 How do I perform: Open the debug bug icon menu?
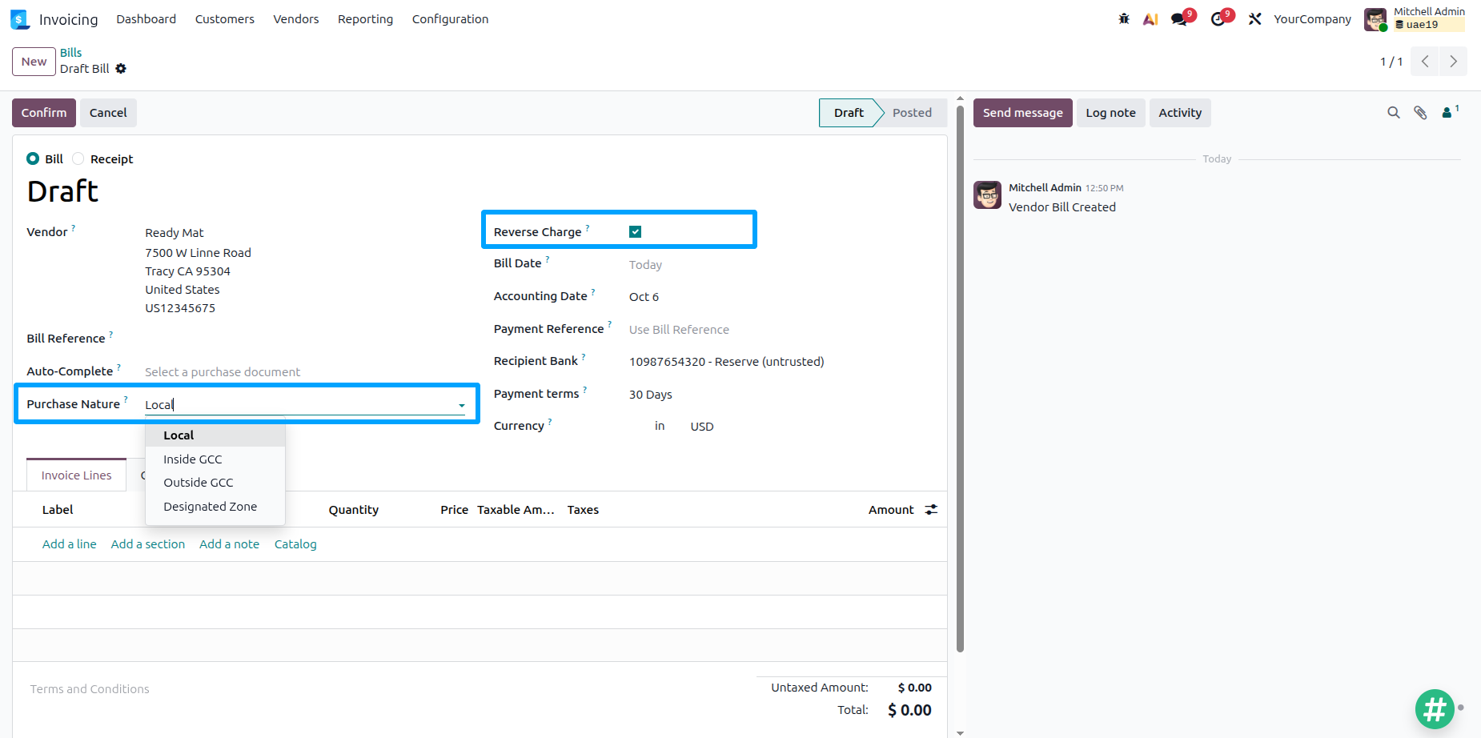[x=1124, y=18]
